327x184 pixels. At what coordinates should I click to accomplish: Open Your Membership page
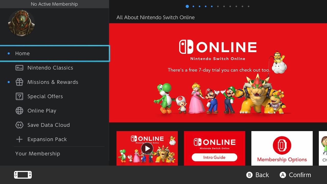pos(55,154)
